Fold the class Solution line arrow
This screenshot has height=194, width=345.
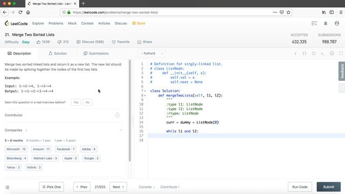145,91
